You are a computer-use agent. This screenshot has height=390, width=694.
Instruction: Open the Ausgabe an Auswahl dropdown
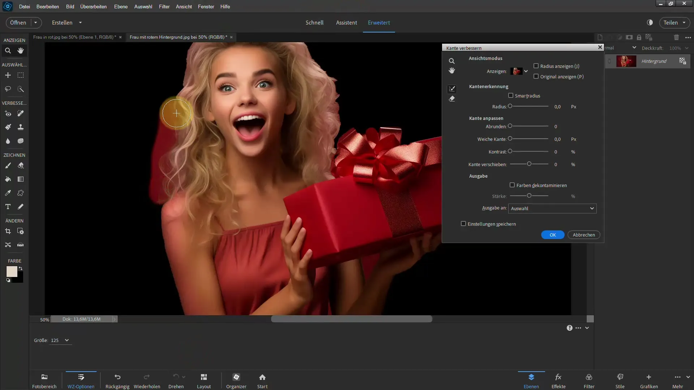click(552, 208)
